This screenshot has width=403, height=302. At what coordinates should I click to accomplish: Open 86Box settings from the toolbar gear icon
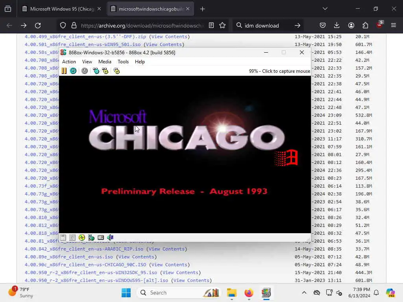tap(116, 71)
